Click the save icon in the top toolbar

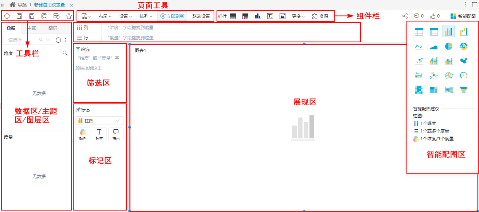coord(20,16)
